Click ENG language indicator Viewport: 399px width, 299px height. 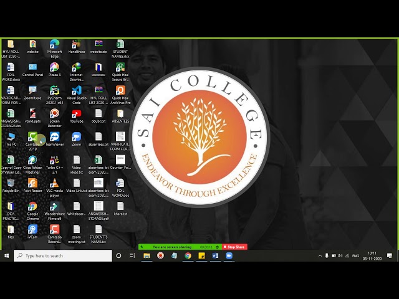355,256
